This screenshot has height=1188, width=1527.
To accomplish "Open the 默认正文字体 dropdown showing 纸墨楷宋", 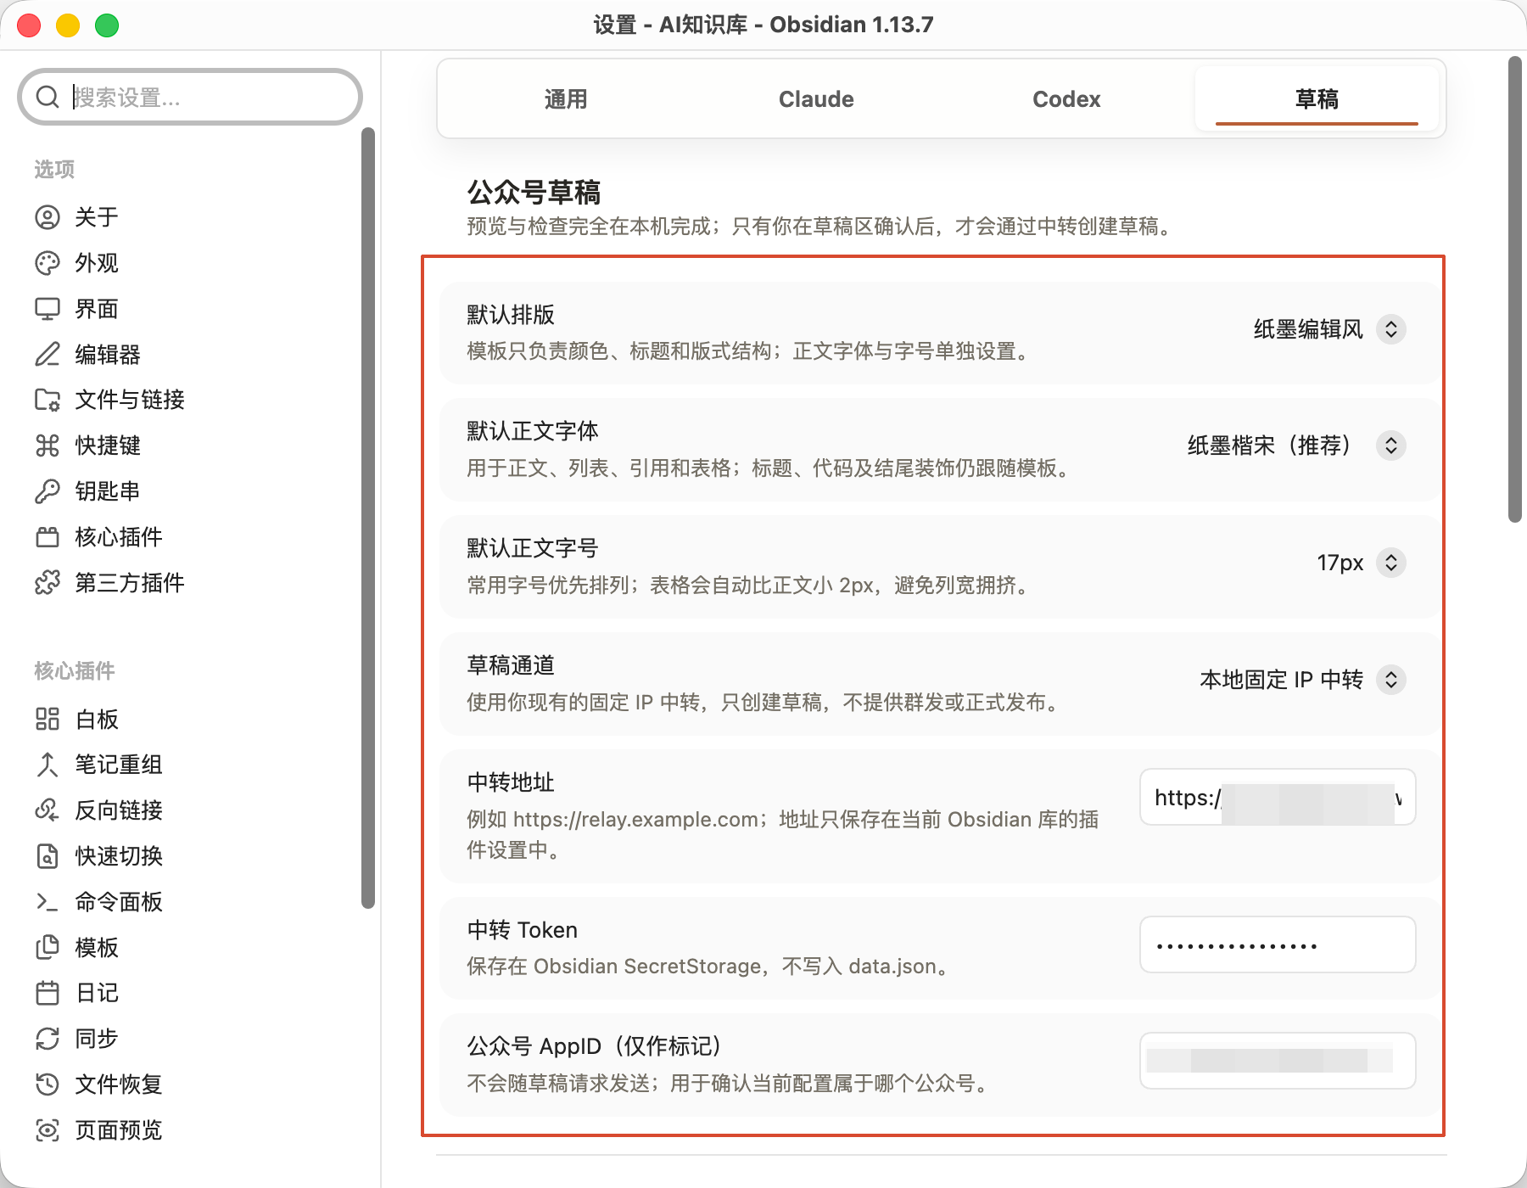I will [x=1296, y=445].
